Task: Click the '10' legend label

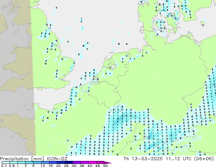Action: [43, 166]
